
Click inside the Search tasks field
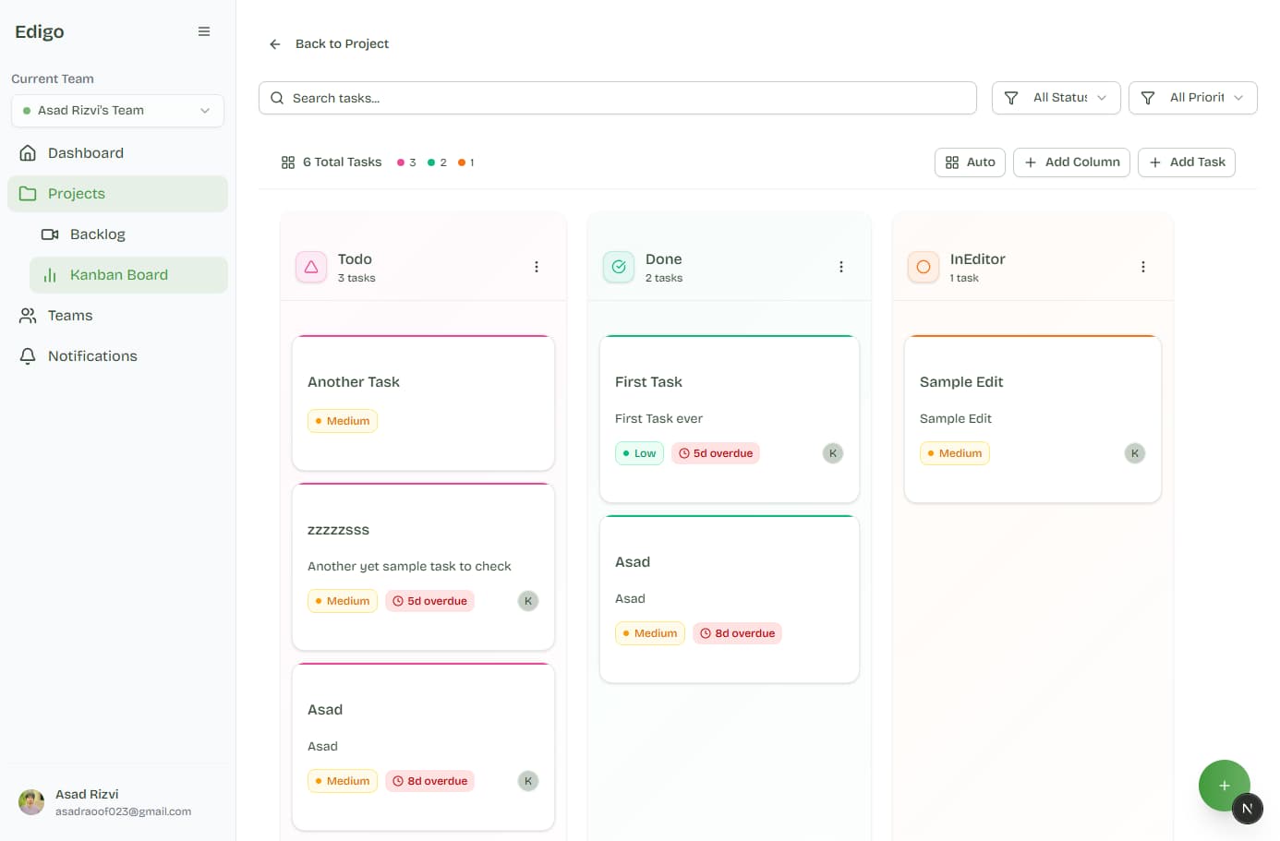coord(617,97)
